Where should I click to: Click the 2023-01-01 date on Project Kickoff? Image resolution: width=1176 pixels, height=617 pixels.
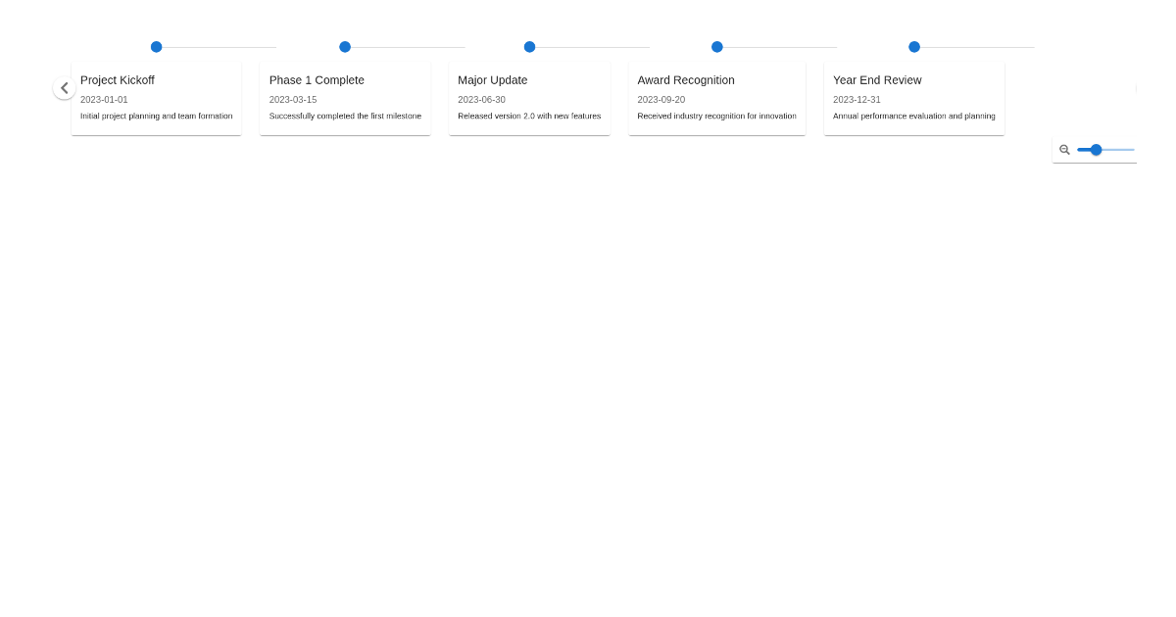pos(104,100)
